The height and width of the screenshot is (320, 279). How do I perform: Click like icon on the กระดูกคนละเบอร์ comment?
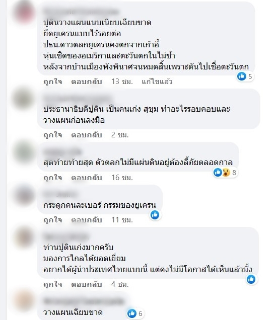155,215
